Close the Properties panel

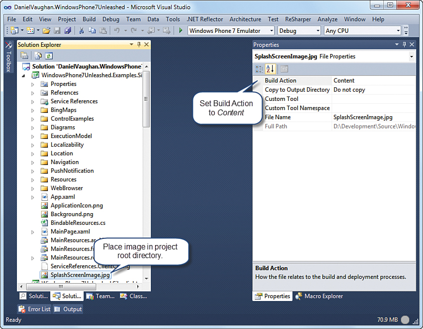coord(412,44)
